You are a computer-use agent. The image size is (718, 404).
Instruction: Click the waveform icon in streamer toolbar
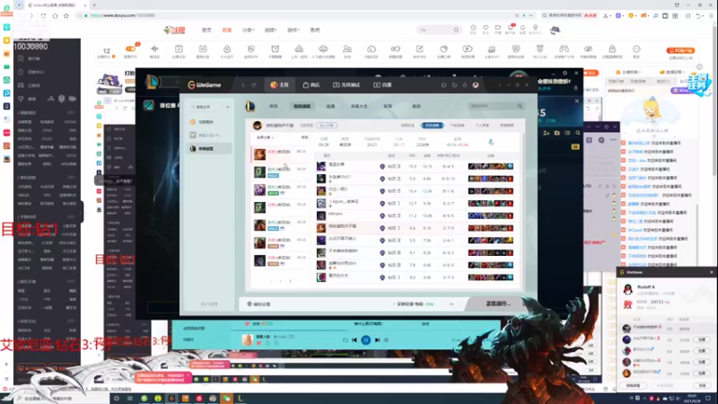[154, 49]
